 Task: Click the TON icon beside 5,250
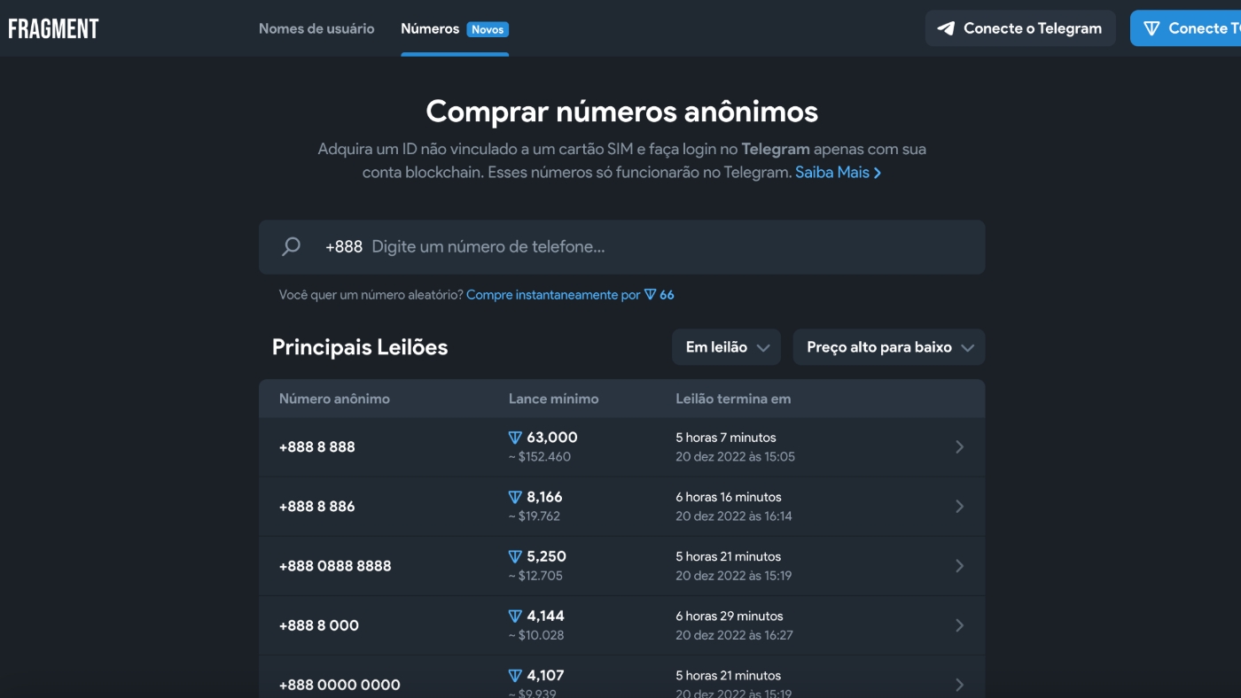pos(515,556)
